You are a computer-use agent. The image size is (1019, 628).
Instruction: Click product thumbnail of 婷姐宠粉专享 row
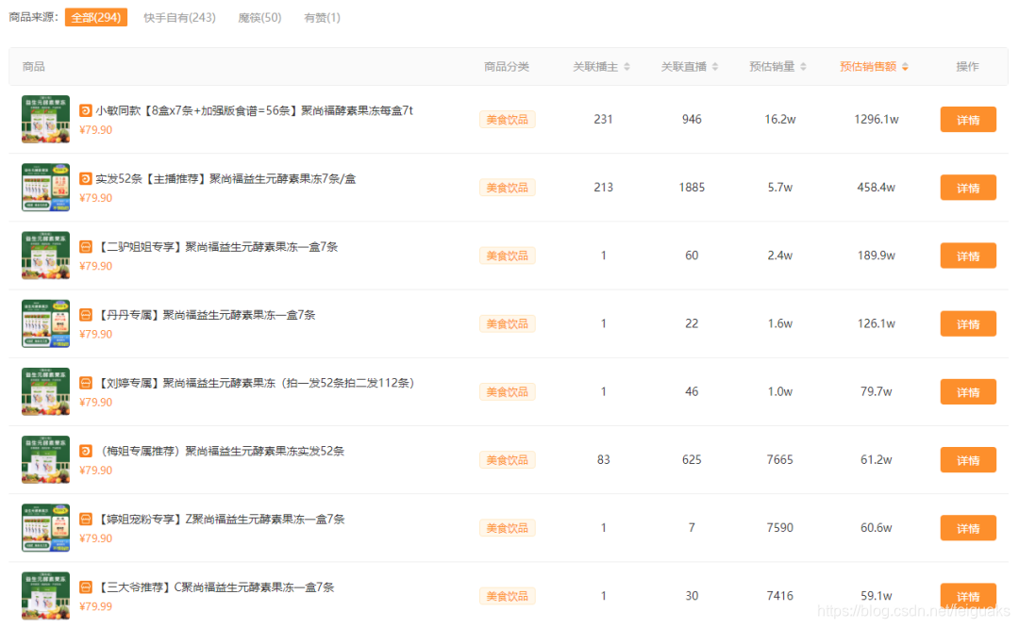tap(45, 528)
